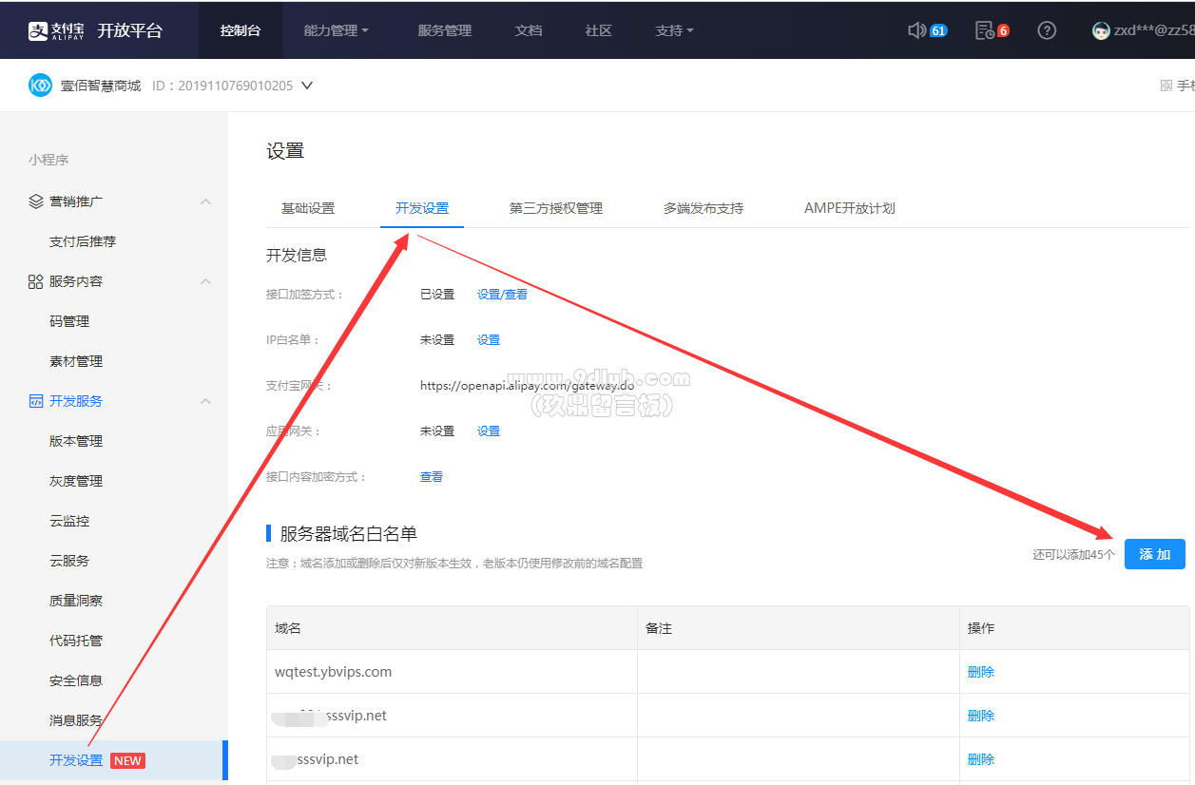Click the 还可以添加45个 text
The height and width of the screenshot is (785, 1195).
tap(1074, 554)
